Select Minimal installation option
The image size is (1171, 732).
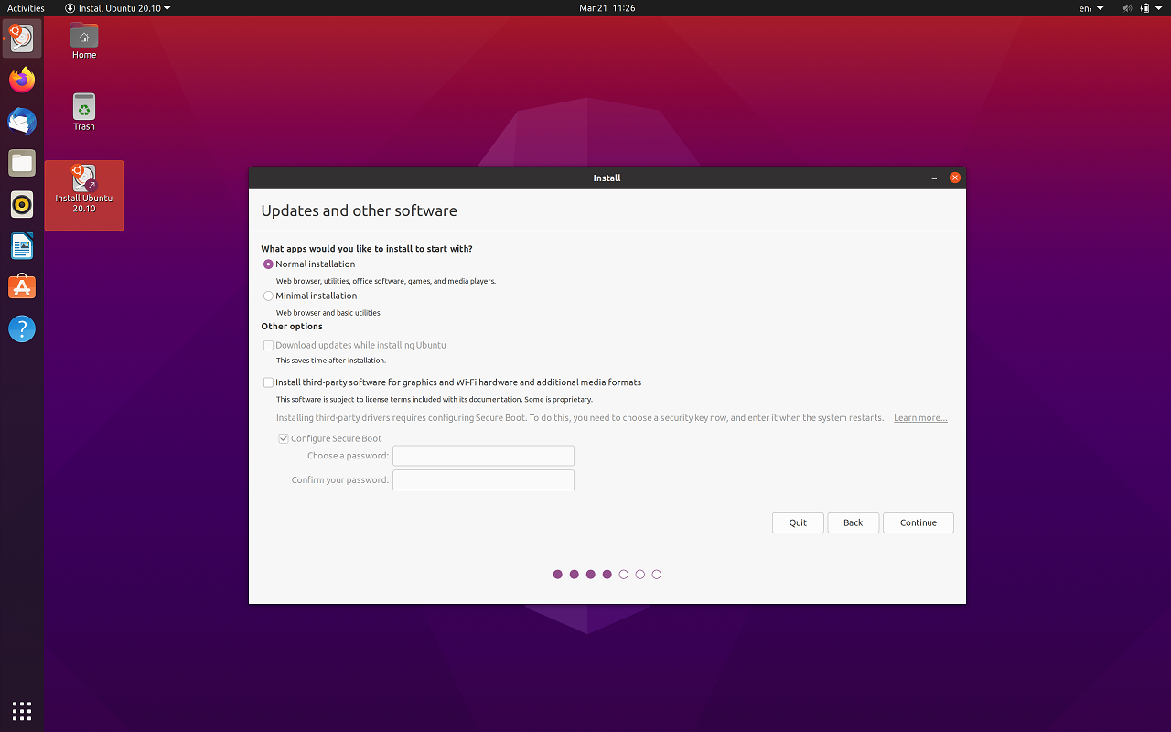pyautogui.click(x=310, y=296)
